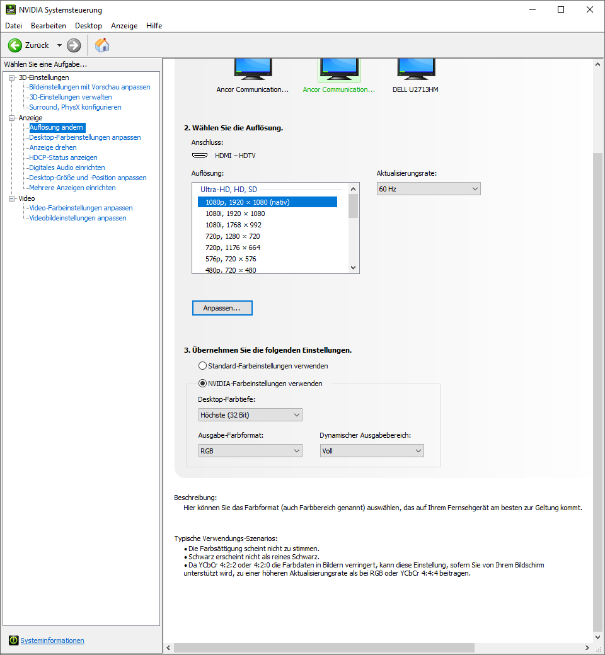Viewport: 605px width, 655px height.
Task: Select resolution 1080i, 1768 × 992
Action: coord(267,225)
